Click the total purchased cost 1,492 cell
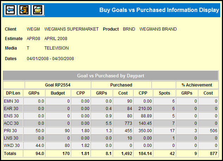This screenshot has height=161, width=223. point(123,153)
